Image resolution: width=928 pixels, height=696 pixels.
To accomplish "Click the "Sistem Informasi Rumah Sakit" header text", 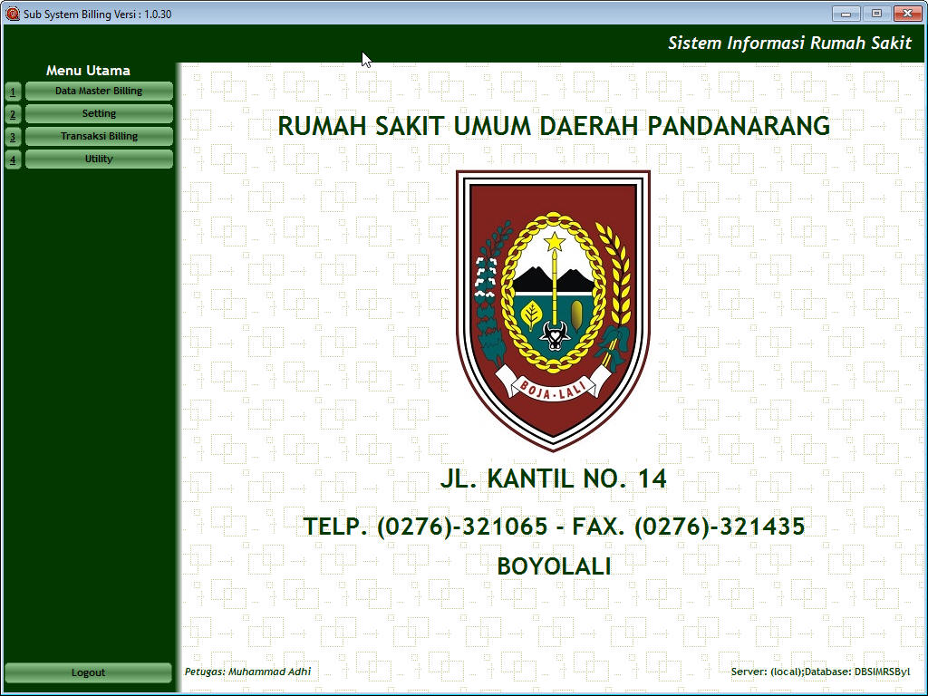I will point(789,43).
